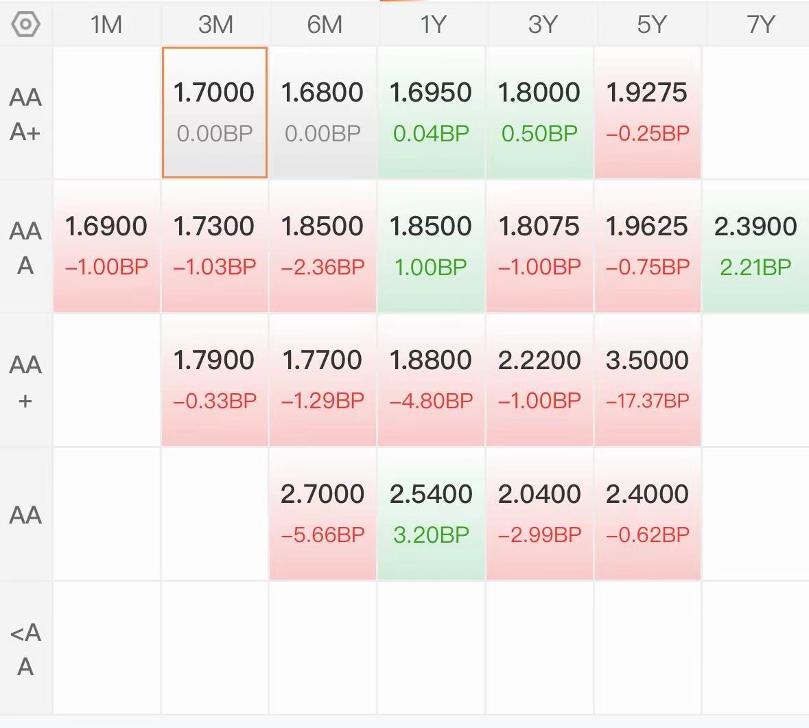This screenshot has height=728, width=809.
Task: Open the 2.5400 cell with 3.20BP
Action: click(431, 513)
